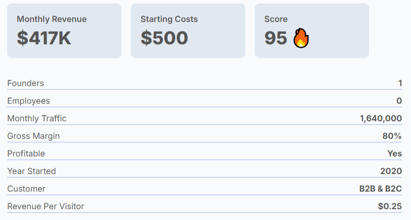Select the Score card

point(312,30)
